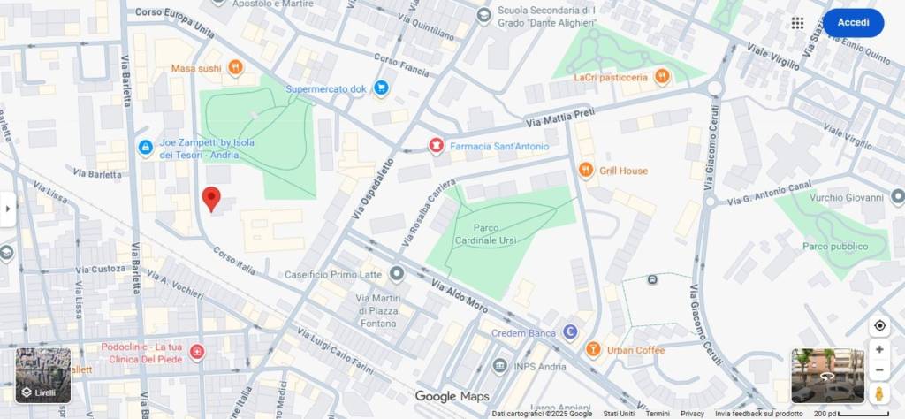The image size is (905, 419).
Task: Zoom out with the minus button
Action: point(879,370)
